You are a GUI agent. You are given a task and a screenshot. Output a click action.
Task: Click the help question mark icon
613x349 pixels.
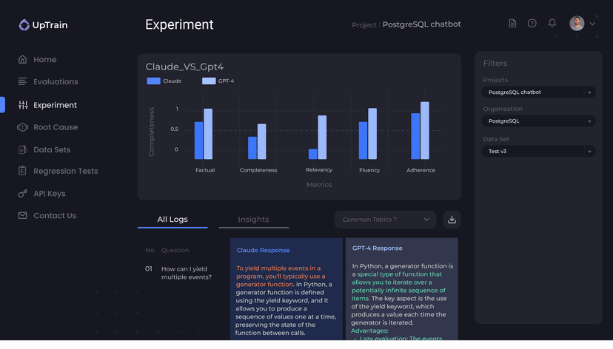pyautogui.click(x=532, y=24)
